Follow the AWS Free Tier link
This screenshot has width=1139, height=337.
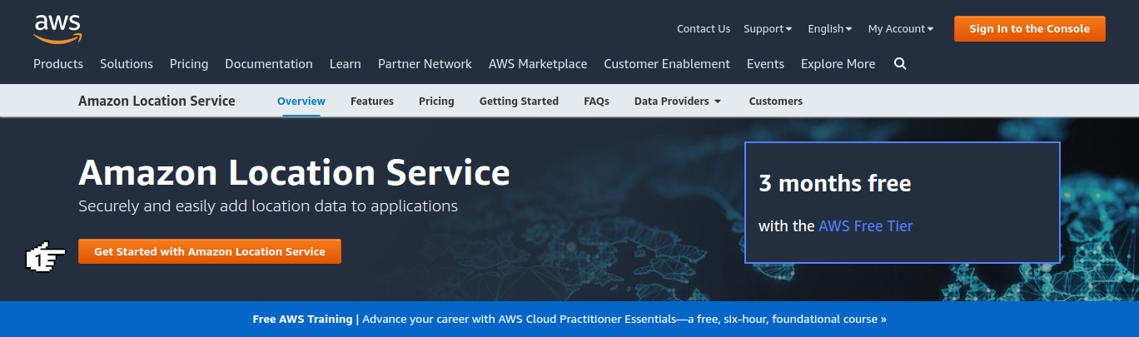click(865, 226)
